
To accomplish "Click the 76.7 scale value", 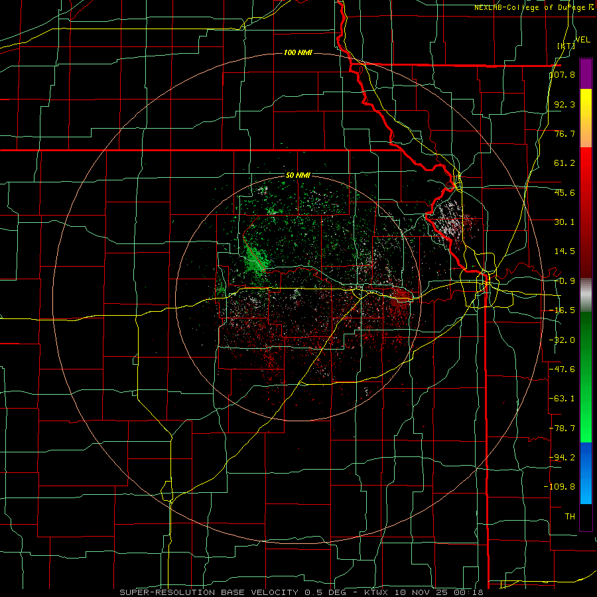I will click(x=564, y=133).
